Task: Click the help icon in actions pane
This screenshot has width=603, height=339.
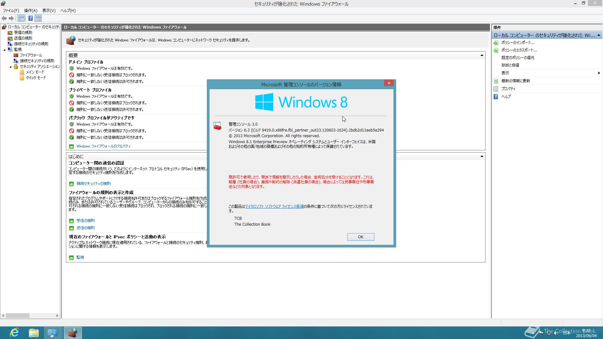Action: click(496, 97)
